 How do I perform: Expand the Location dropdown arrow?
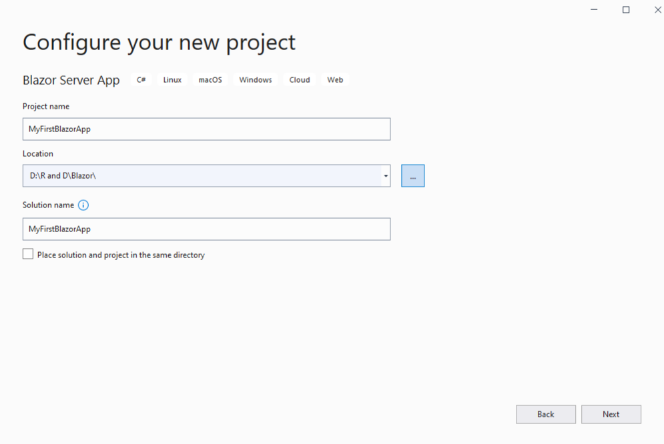tap(386, 176)
